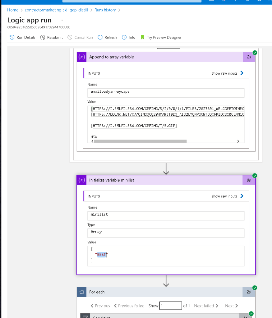Go to Previous iteration in For each
Screen dimensions: 272x318
[x=100, y=306]
